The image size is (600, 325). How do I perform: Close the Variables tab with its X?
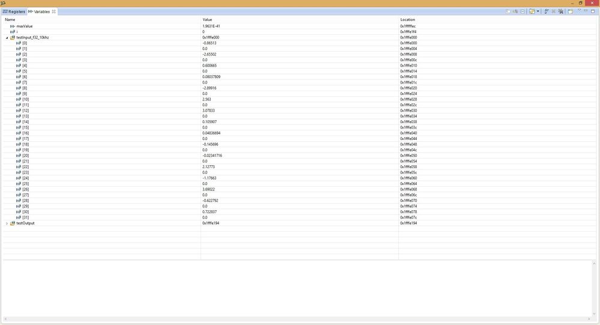click(x=54, y=11)
